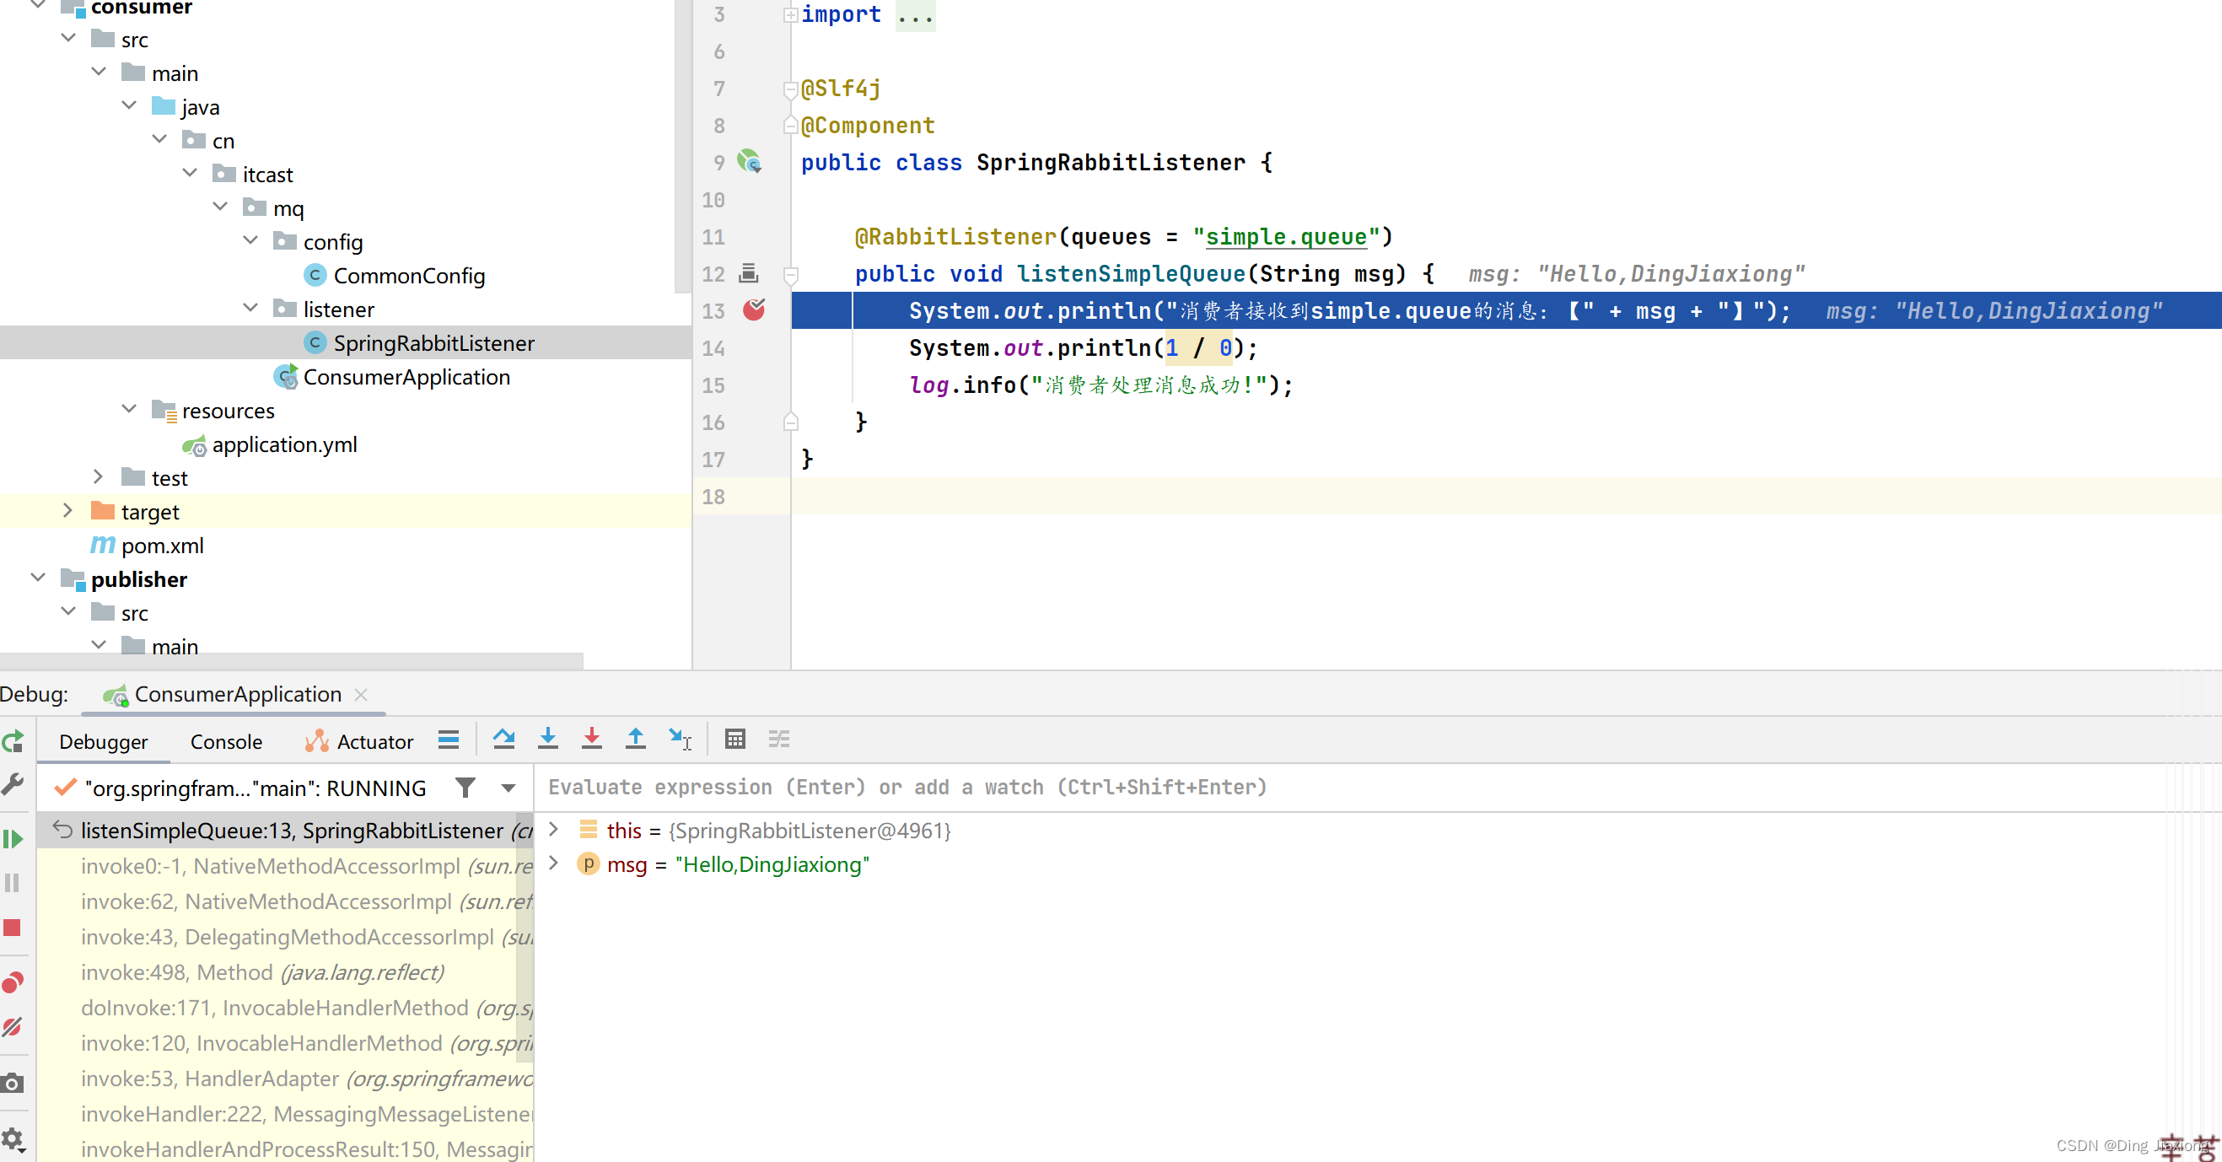Switch to the Console tab

click(x=226, y=741)
